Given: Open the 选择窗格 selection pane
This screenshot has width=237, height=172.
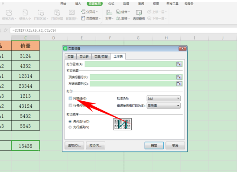Looking at the screenshot, I should (x=139, y=15).
